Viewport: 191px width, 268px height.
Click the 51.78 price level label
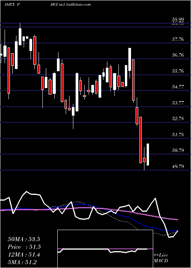coord(178,135)
